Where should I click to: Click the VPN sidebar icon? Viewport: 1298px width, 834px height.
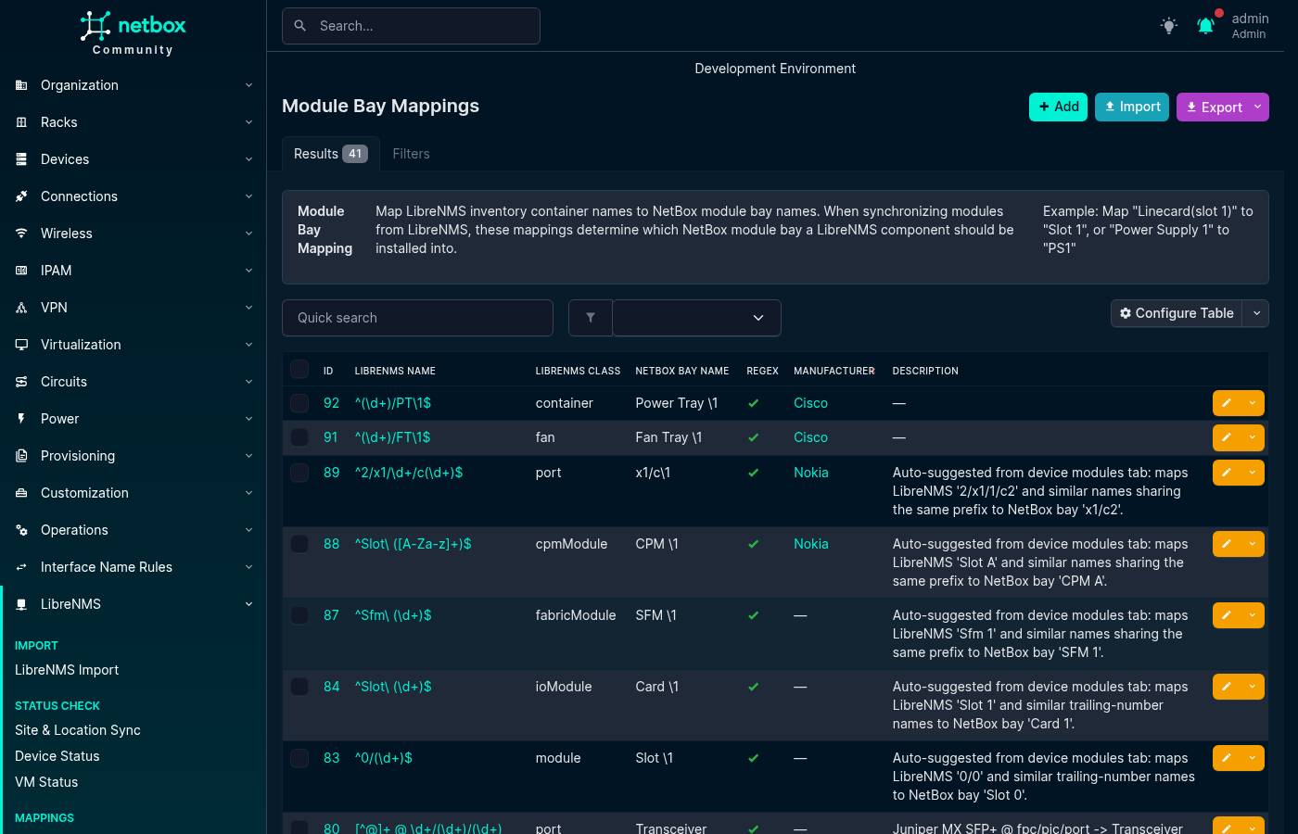(x=21, y=308)
